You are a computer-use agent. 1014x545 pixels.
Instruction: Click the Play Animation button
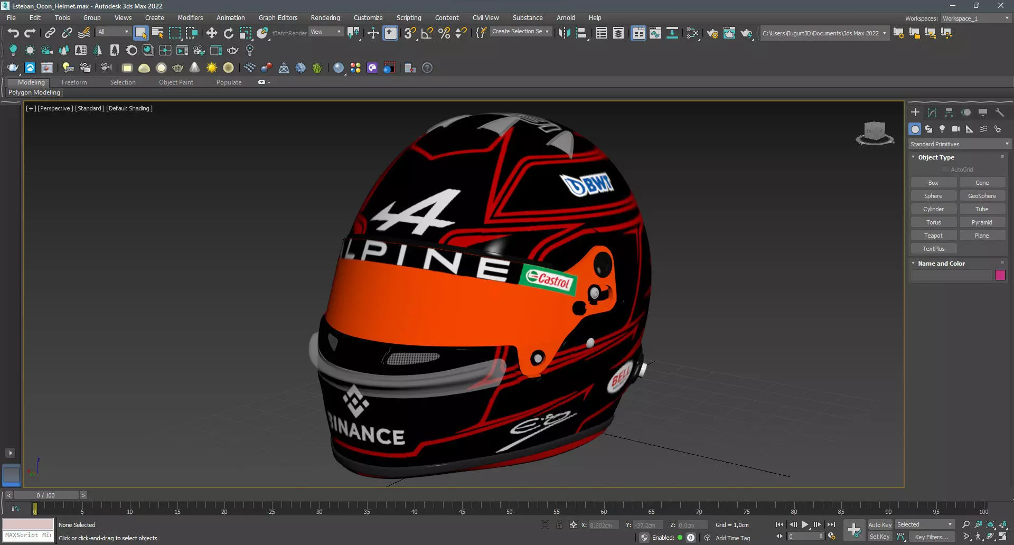coord(805,525)
